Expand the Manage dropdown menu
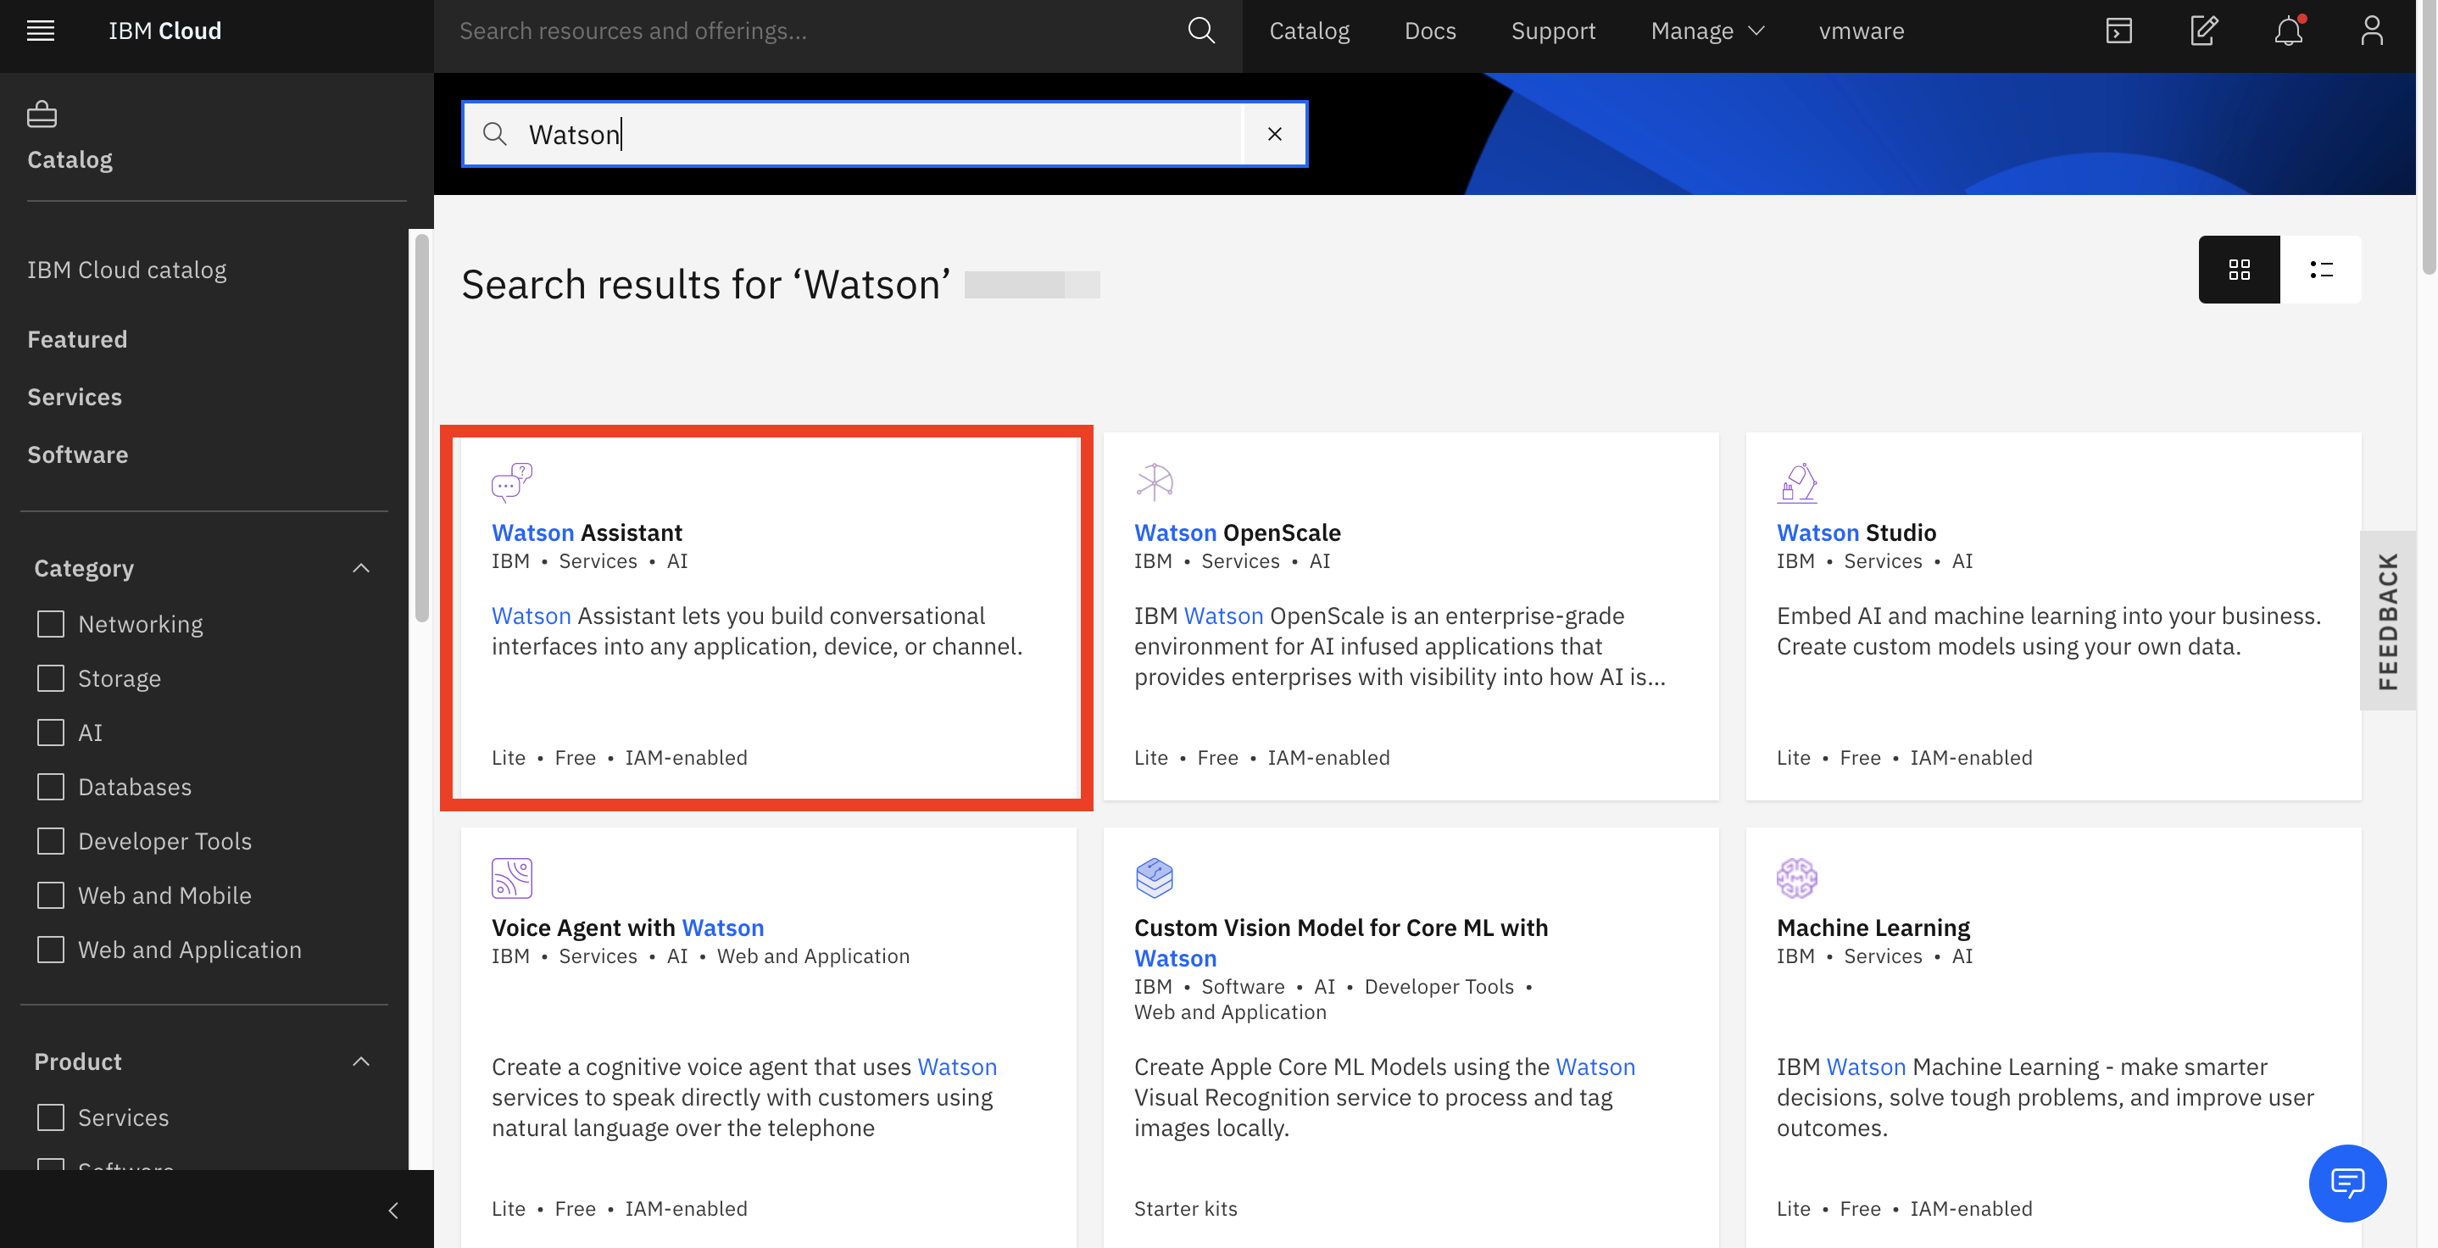Image resolution: width=2438 pixels, height=1248 pixels. (x=1706, y=31)
